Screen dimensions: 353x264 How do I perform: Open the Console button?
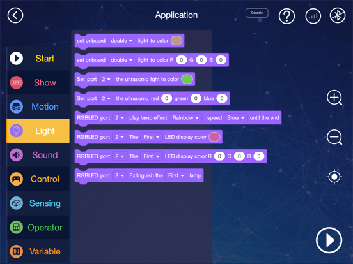(x=257, y=13)
